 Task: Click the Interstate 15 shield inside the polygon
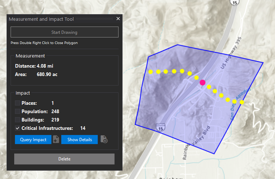click(x=160, y=127)
